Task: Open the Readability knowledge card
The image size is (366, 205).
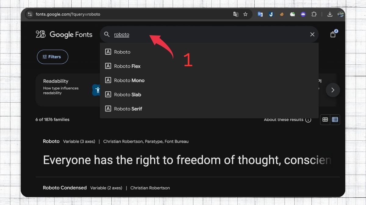Action: click(x=68, y=90)
